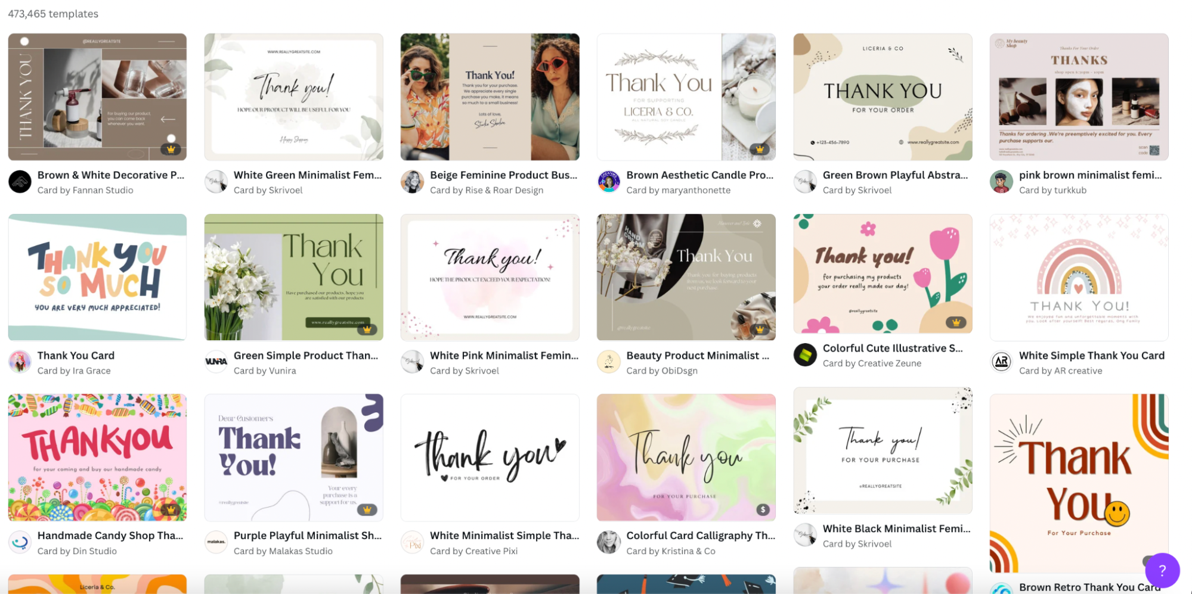Click the crown Pro badge on Brown Aesthetic Candle card
Screen dimensions: 1192x594
(x=760, y=149)
